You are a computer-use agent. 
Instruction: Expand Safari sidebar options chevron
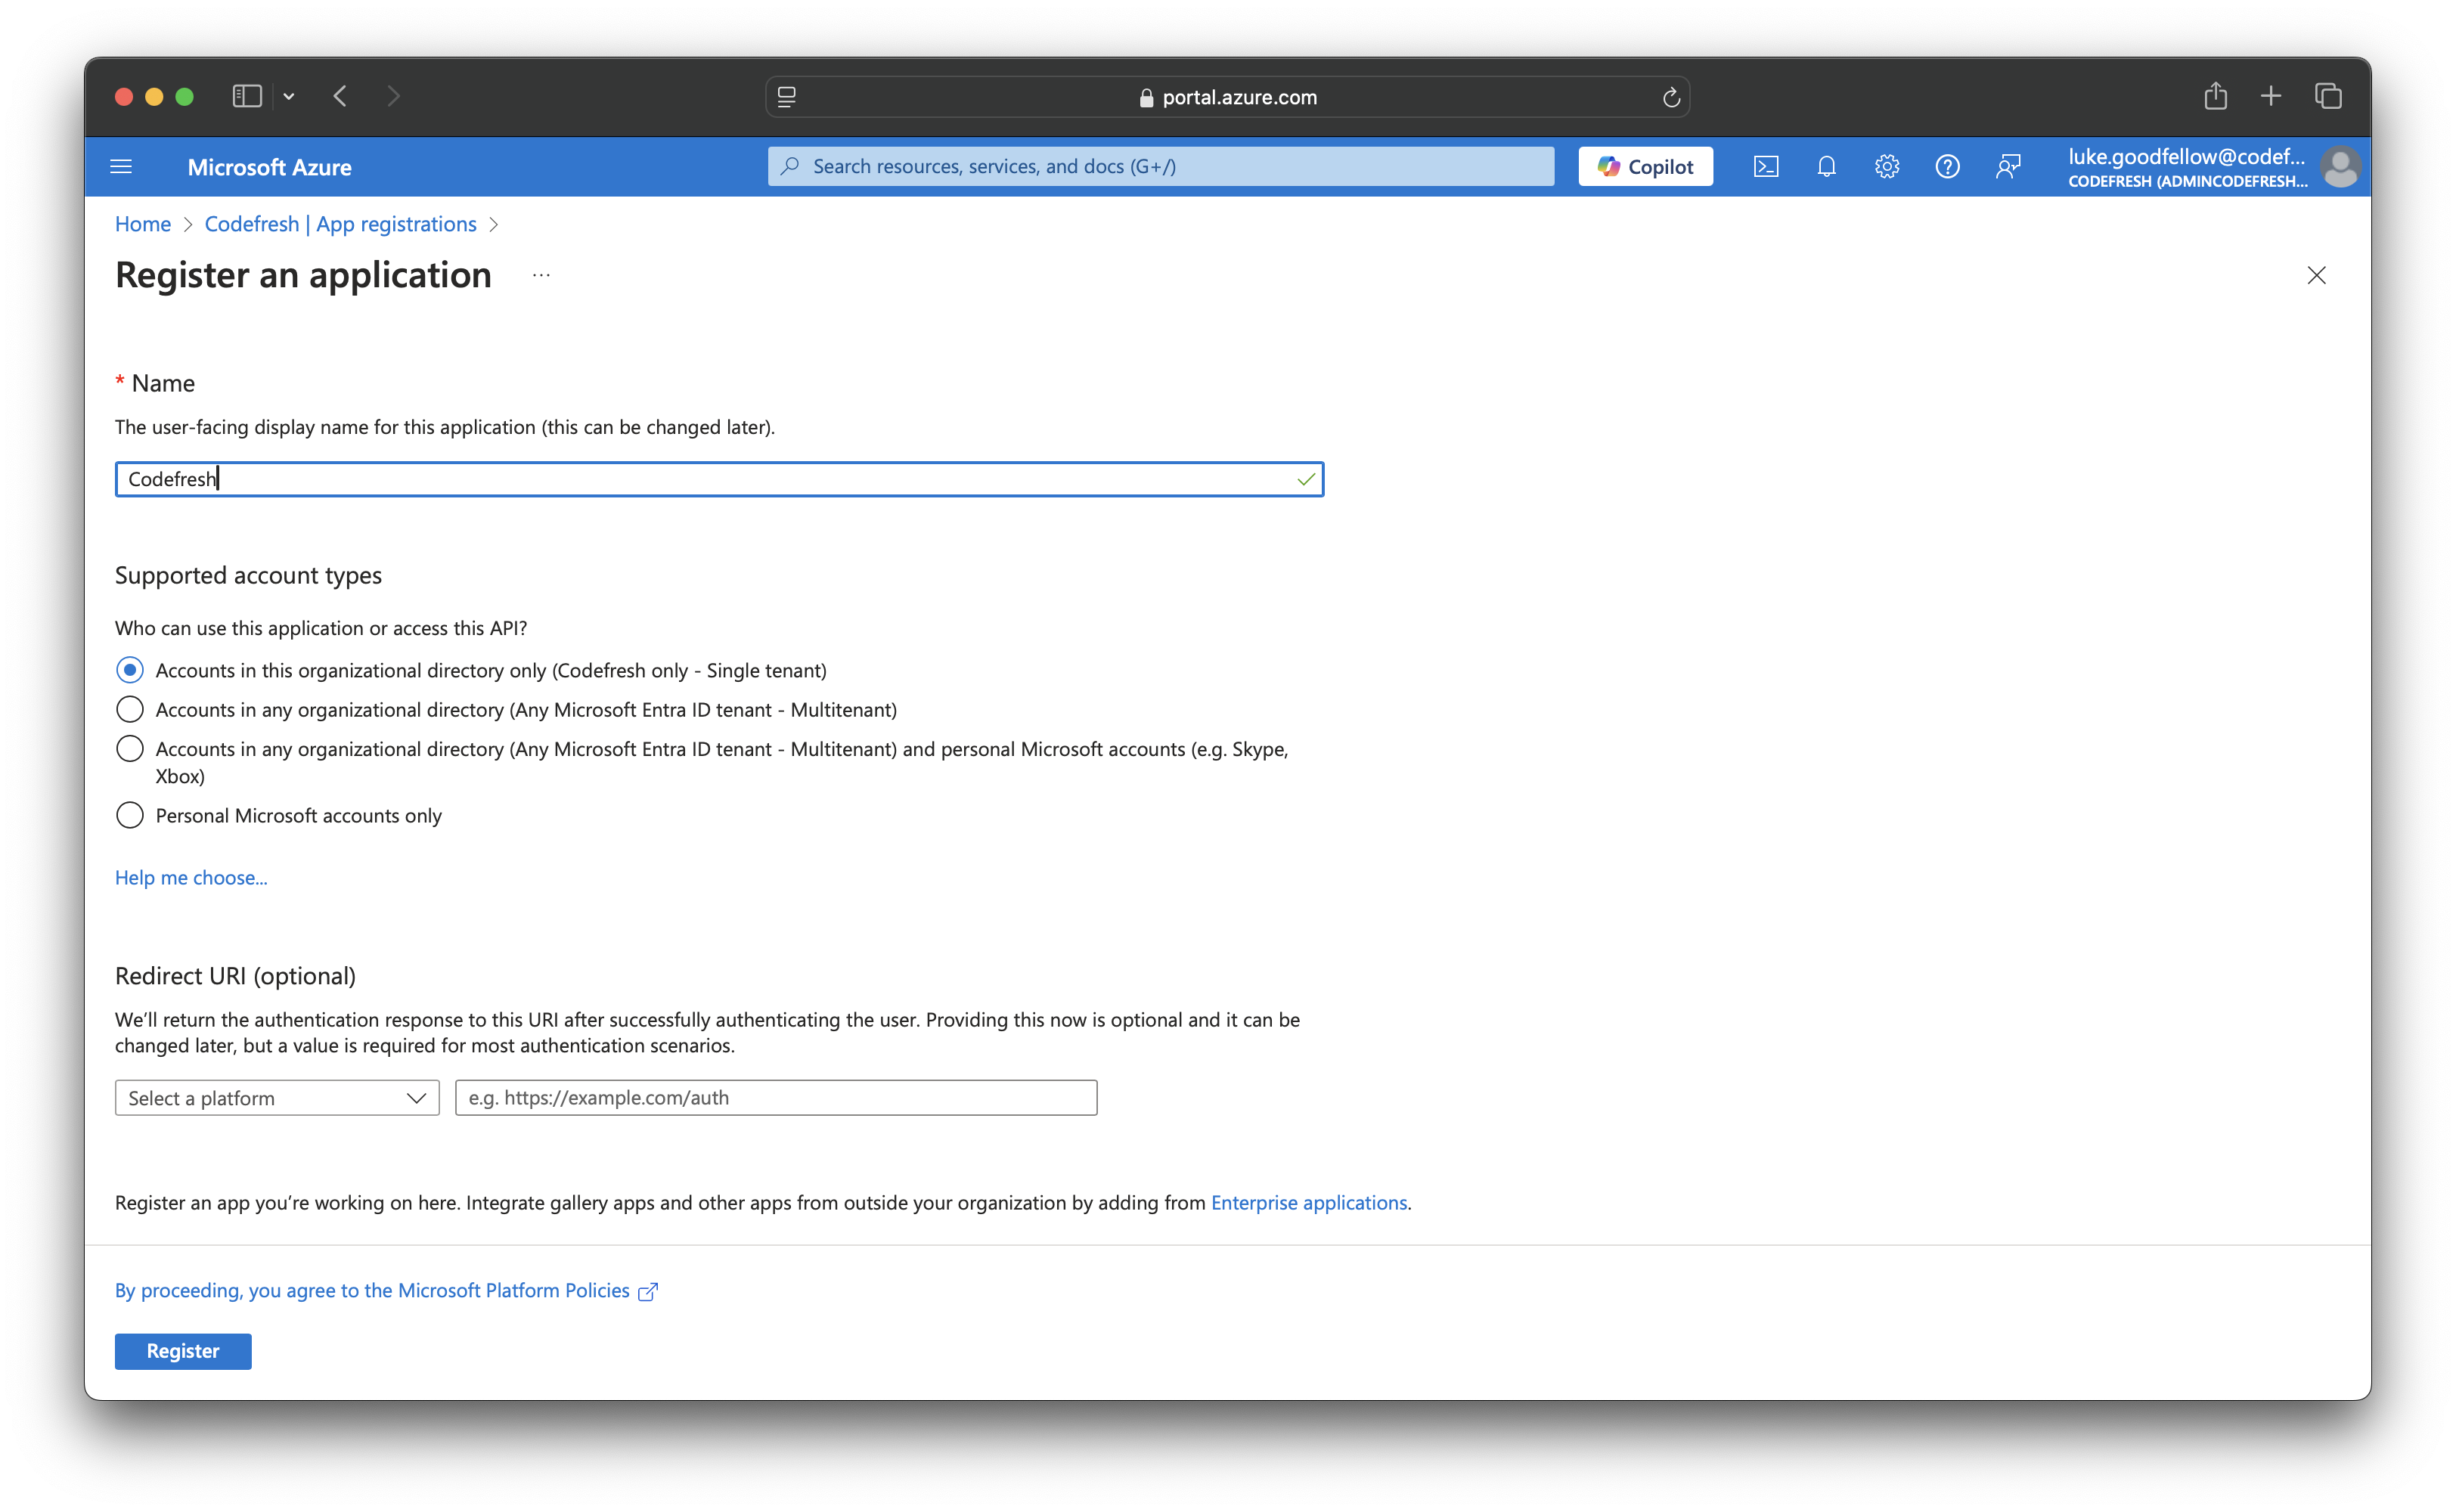click(289, 96)
